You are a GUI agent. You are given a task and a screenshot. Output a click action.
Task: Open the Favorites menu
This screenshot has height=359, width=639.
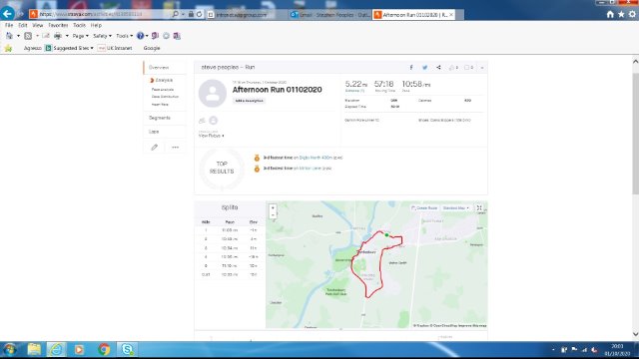(58, 25)
